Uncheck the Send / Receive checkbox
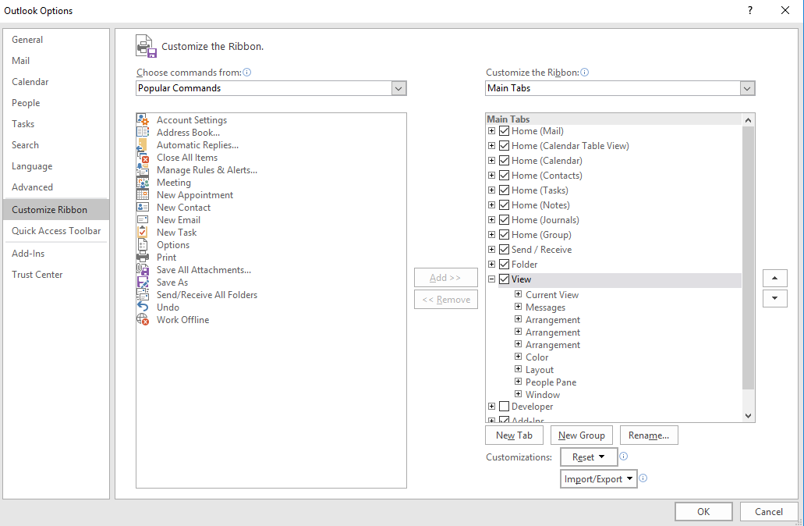 coord(504,250)
